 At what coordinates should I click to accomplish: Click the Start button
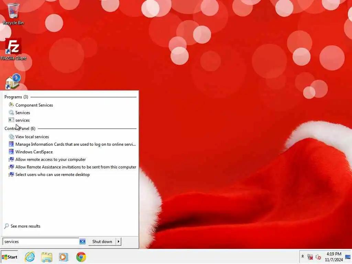pyautogui.click(x=9, y=257)
